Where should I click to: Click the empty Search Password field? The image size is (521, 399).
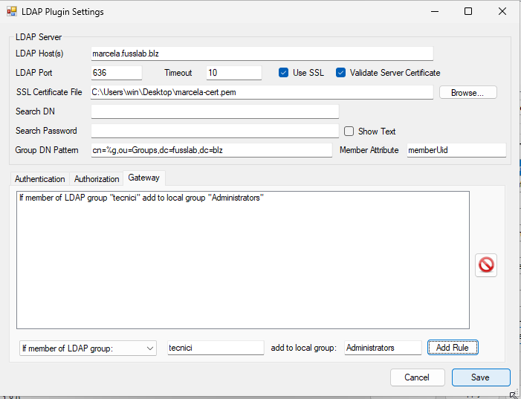215,131
